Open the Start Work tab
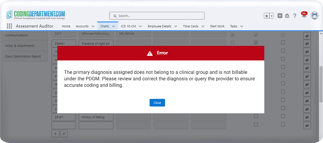 click(217, 26)
